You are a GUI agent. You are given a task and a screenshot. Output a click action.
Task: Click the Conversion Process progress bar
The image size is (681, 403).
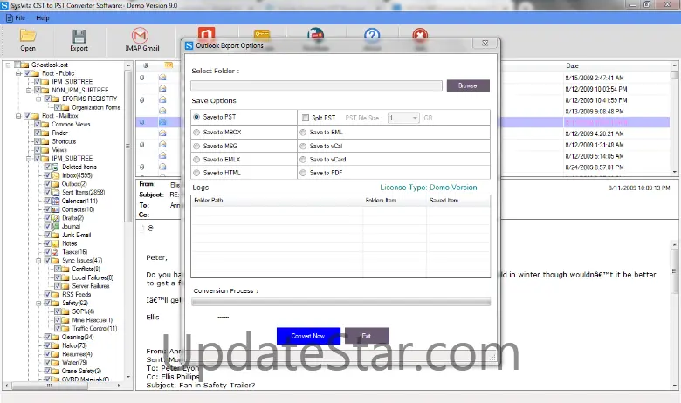tap(340, 302)
